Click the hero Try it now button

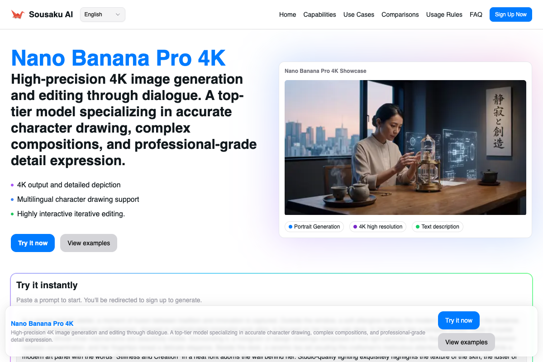[x=33, y=243]
